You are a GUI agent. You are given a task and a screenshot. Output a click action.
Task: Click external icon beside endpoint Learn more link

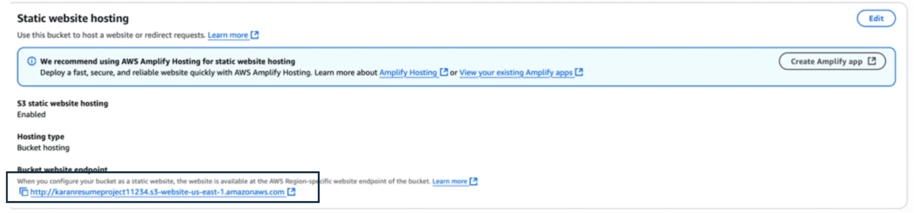click(x=474, y=181)
